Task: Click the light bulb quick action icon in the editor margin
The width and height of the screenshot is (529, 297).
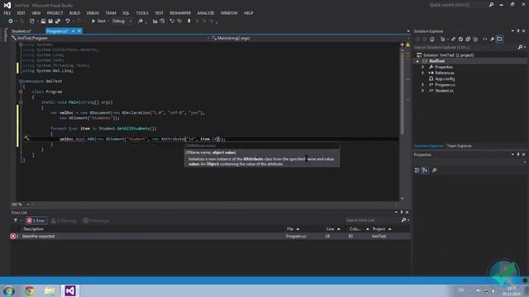Action: [26, 139]
